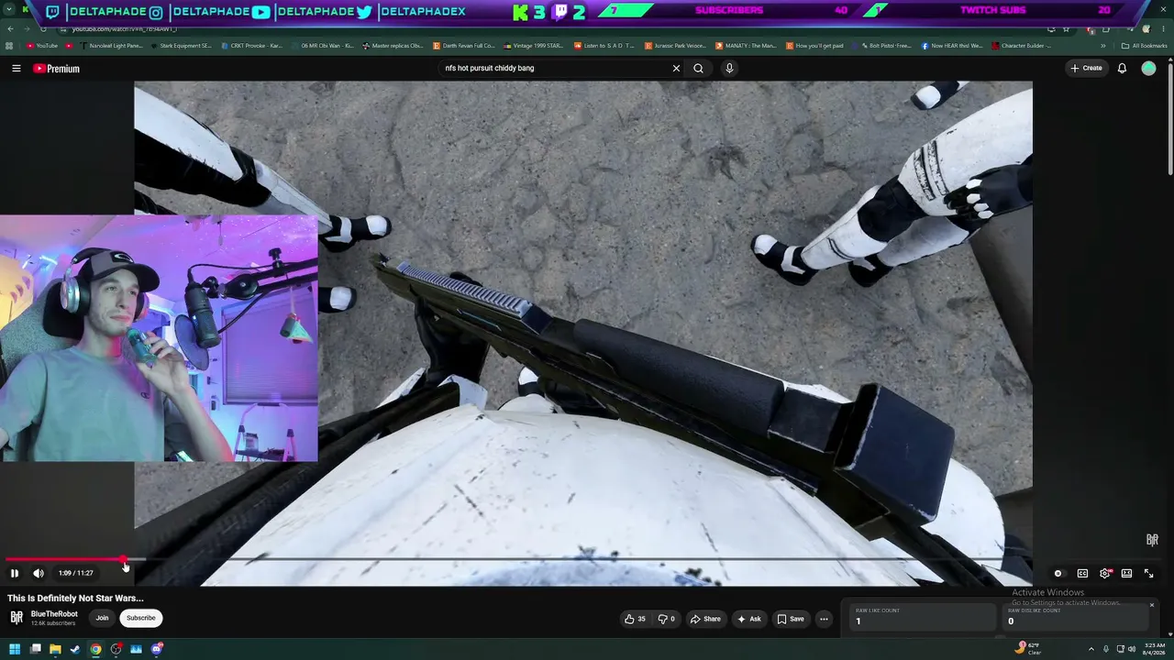1174x660 pixels.
Task: Enter full screen mode
Action: tap(1148, 573)
